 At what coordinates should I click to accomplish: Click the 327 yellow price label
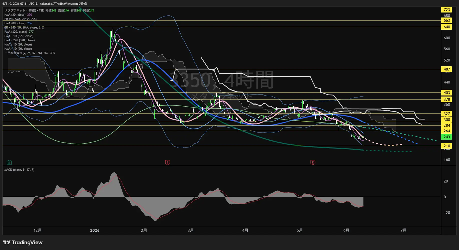pyautogui.click(x=446, y=114)
